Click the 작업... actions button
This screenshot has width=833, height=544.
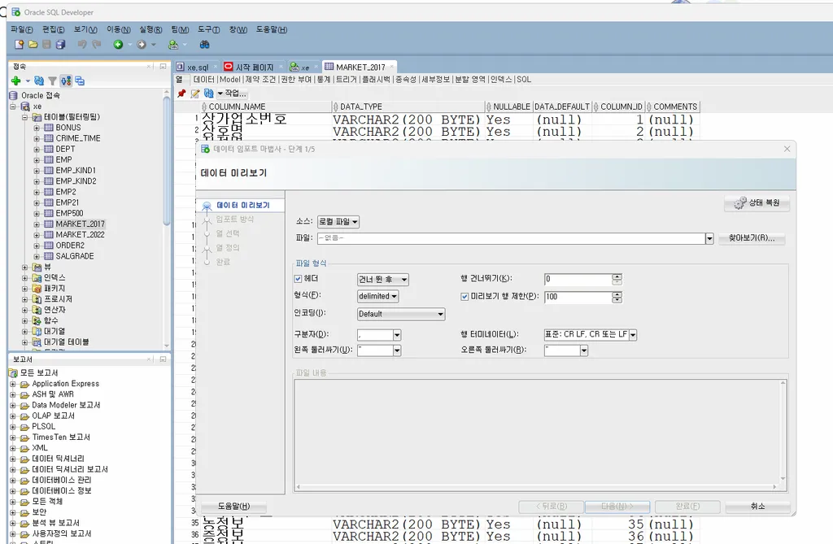click(x=232, y=94)
